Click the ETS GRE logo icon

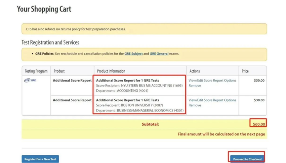(x=30, y=80)
